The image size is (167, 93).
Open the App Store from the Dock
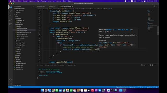click(x=100, y=90)
